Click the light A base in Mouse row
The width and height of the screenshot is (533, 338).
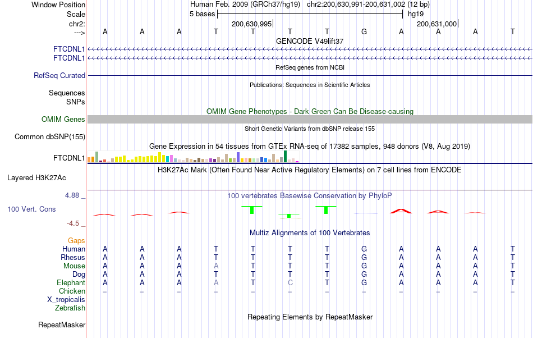point(216,266)
